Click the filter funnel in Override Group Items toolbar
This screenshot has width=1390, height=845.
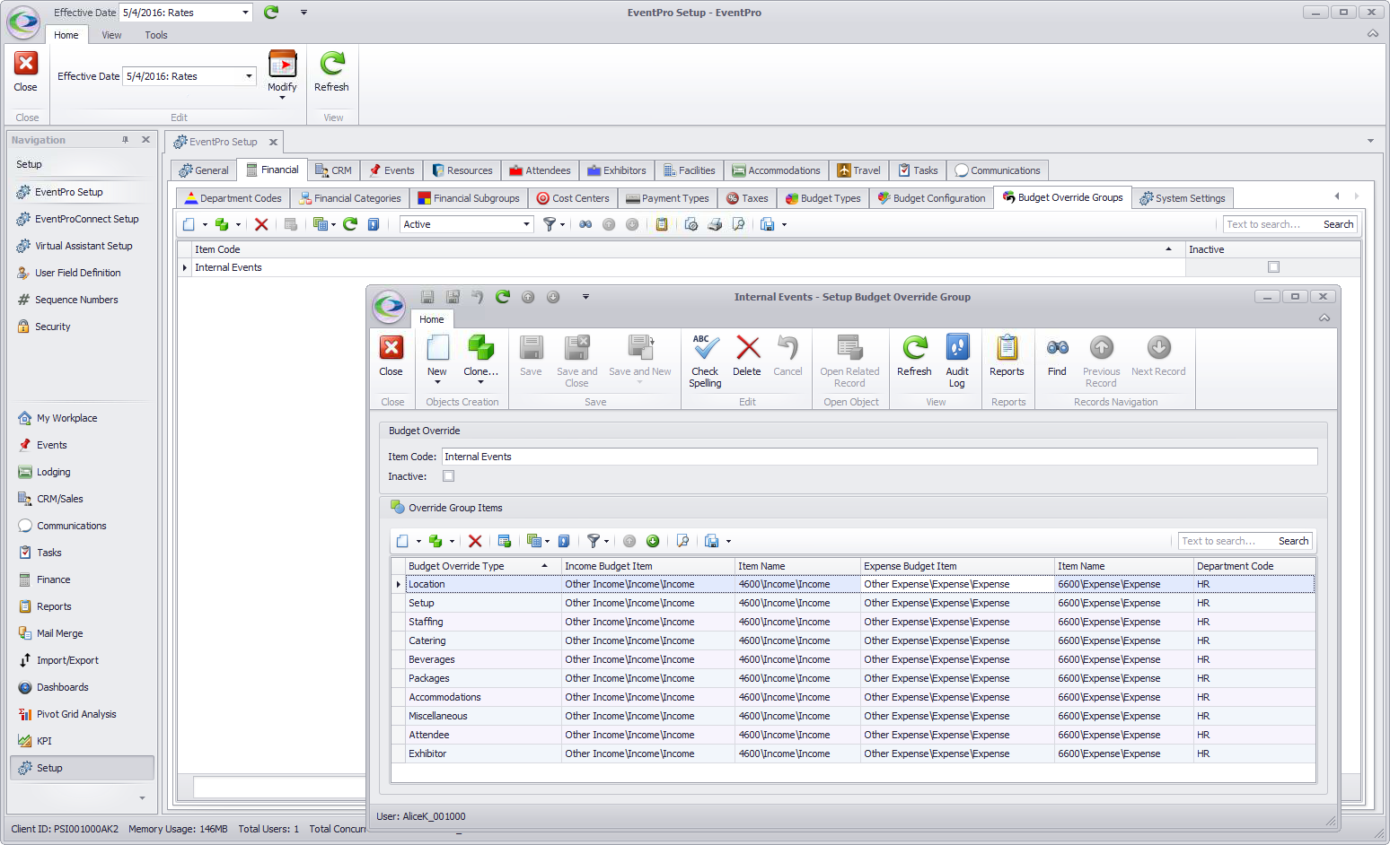pyautogui.click(x=594, y=541)
